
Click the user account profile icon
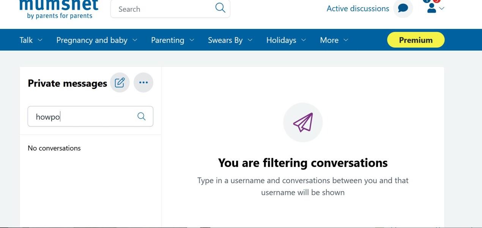point(431,8)
